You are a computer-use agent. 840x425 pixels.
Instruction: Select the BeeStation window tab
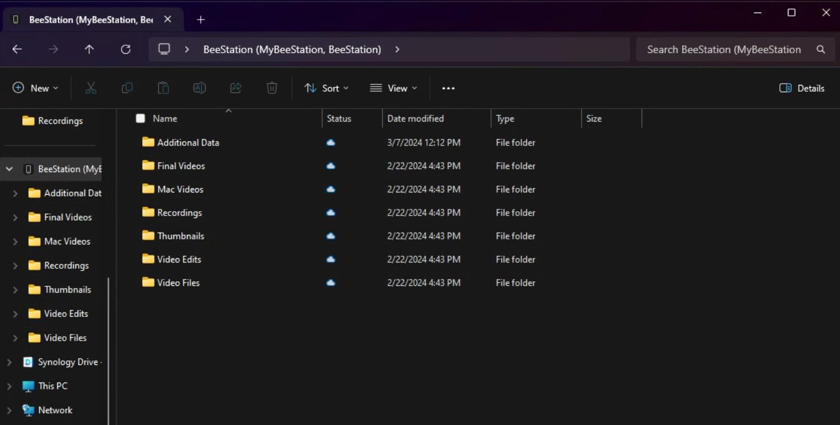click(93, 20)
